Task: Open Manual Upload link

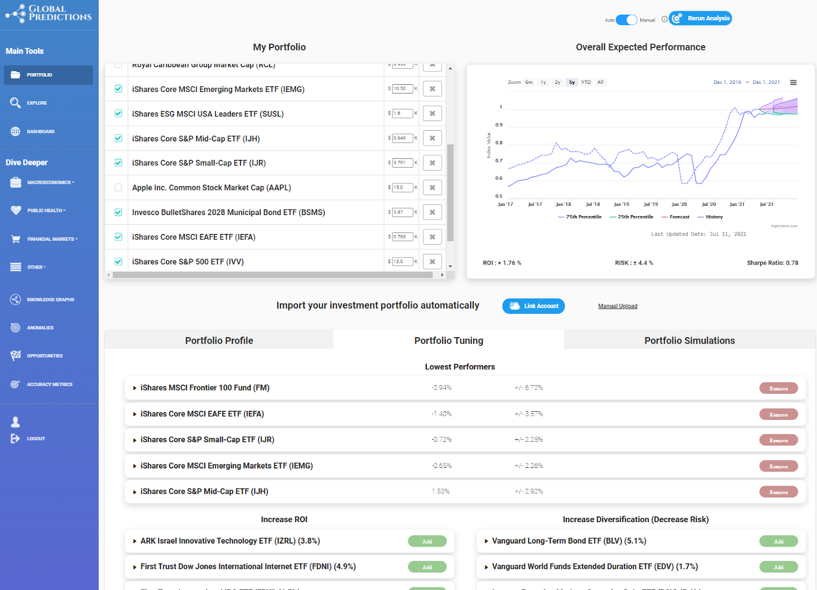Action: (618, 306)
